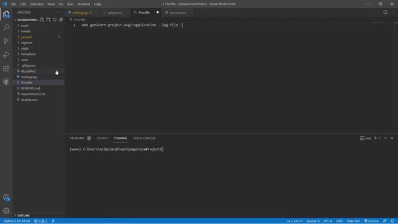Viewport: 398px width, 224px height.
Task: Open README.md in the Explorer tree
Action: coord(30,88)
